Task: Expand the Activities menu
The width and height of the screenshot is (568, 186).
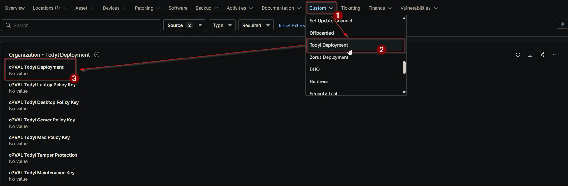Action: [x=240, y=8]
